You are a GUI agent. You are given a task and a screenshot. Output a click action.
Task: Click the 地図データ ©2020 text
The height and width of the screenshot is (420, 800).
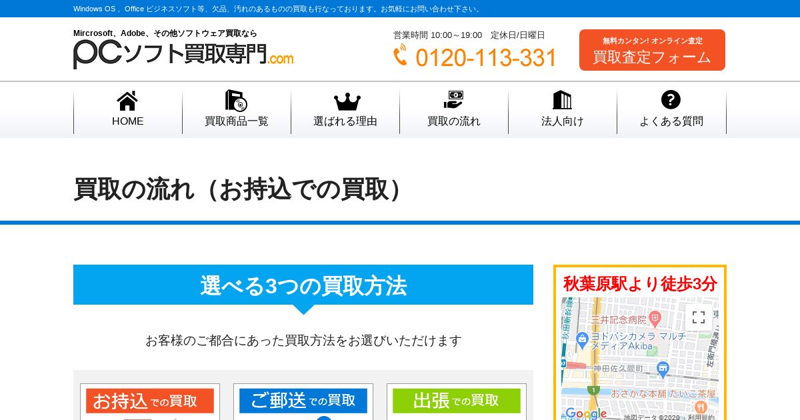(651, 417)
